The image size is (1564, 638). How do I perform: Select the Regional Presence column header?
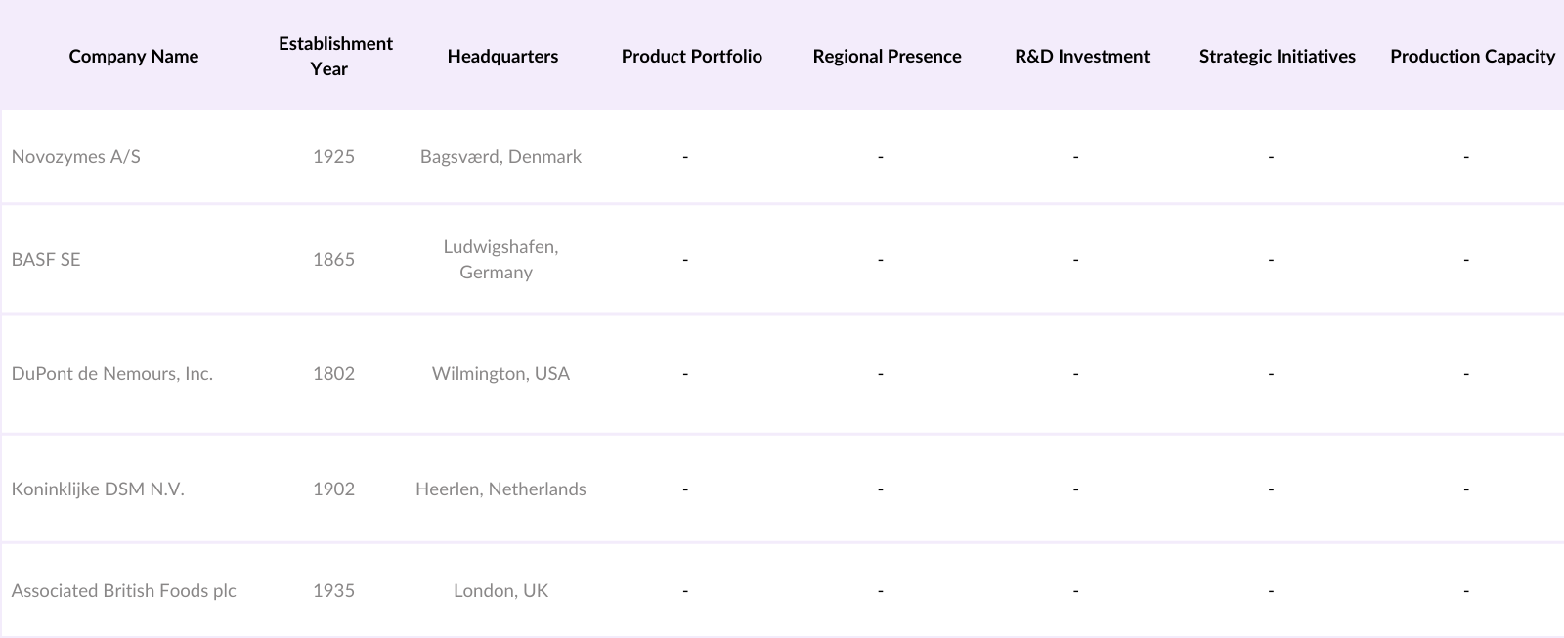(x=887, y=57)
